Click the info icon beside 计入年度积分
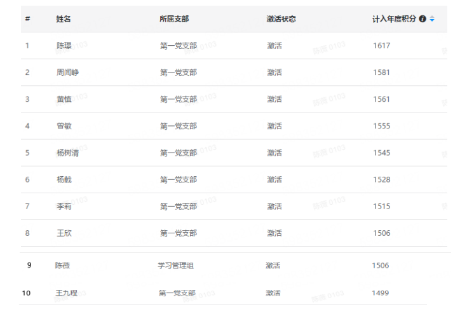453x316 pixels. [423, 19]
